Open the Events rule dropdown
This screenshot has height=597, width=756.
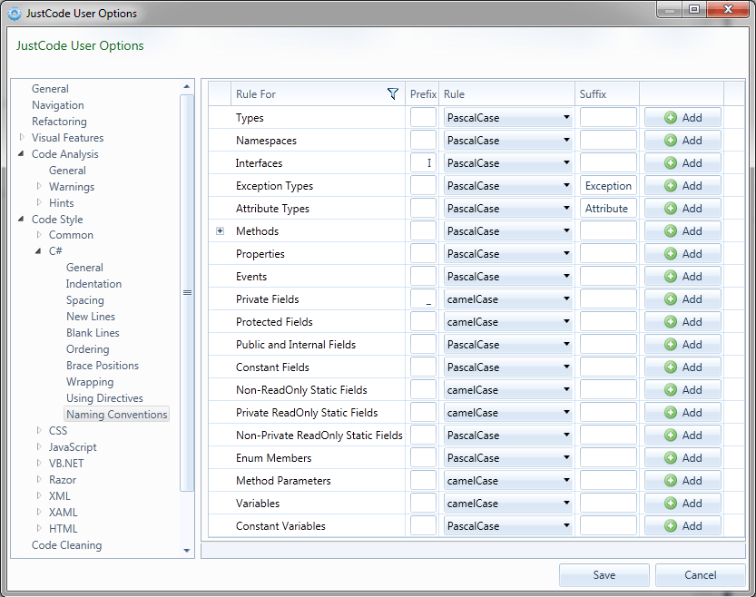tap(507, 276)
